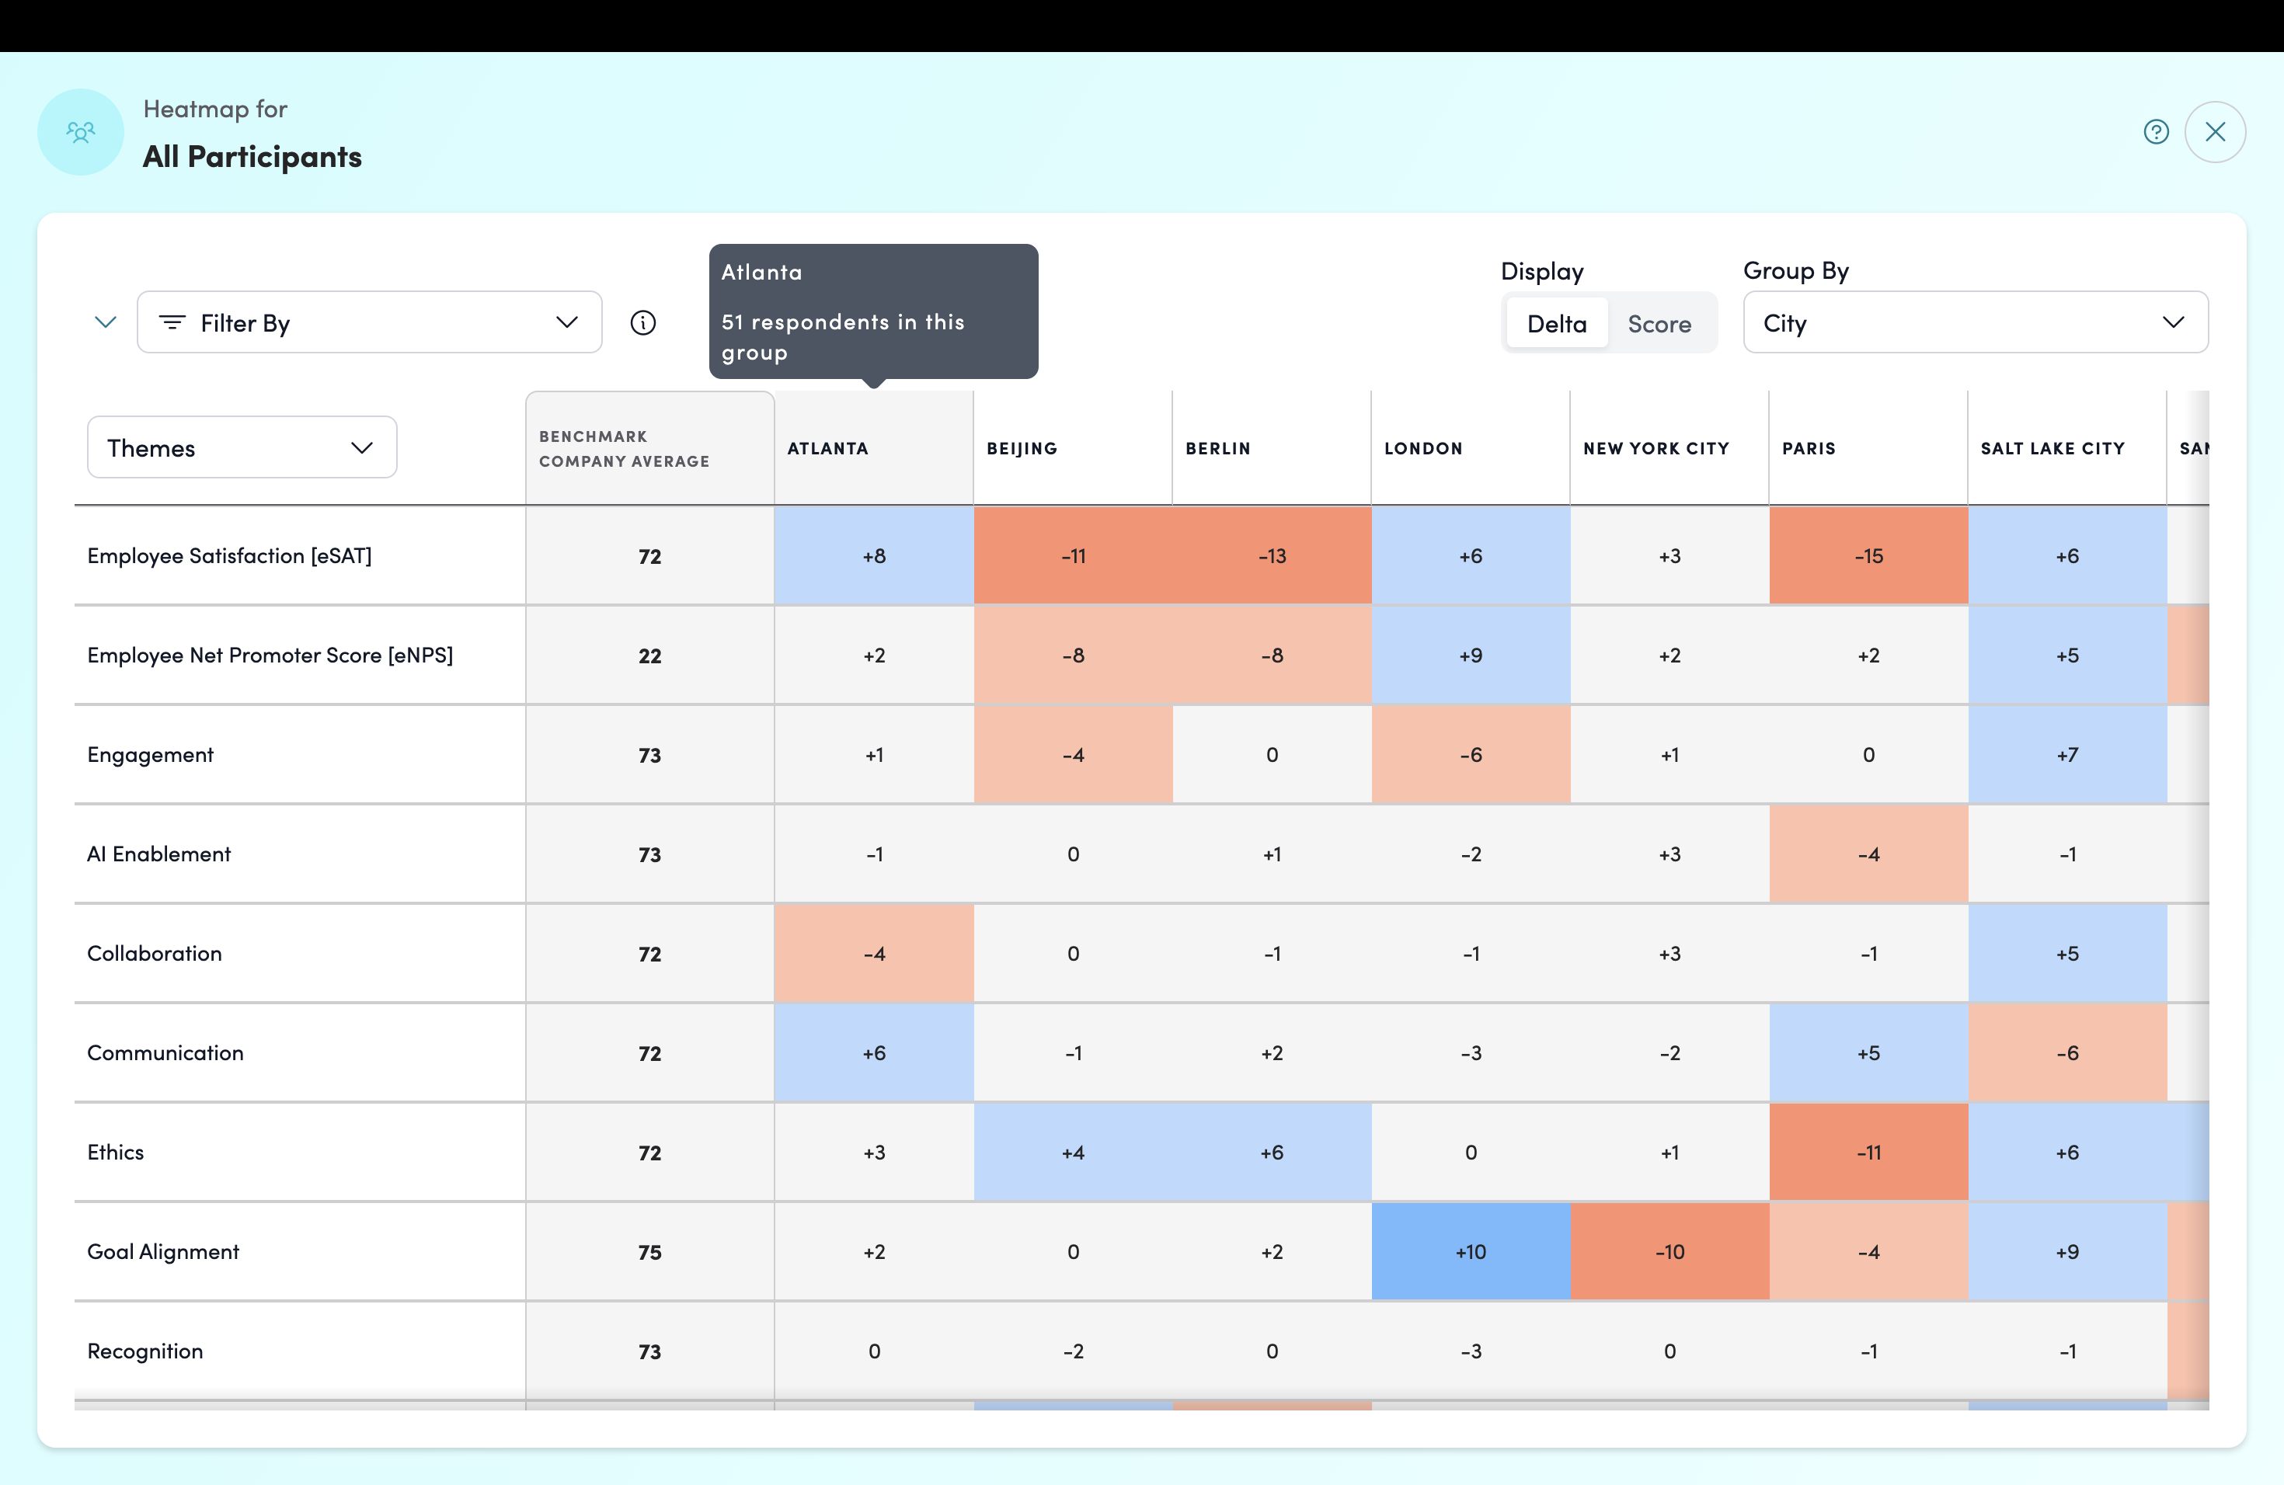Open the Themes dropdown
Viewport: 2284px width, 1485px height.
tap(242, 447)
